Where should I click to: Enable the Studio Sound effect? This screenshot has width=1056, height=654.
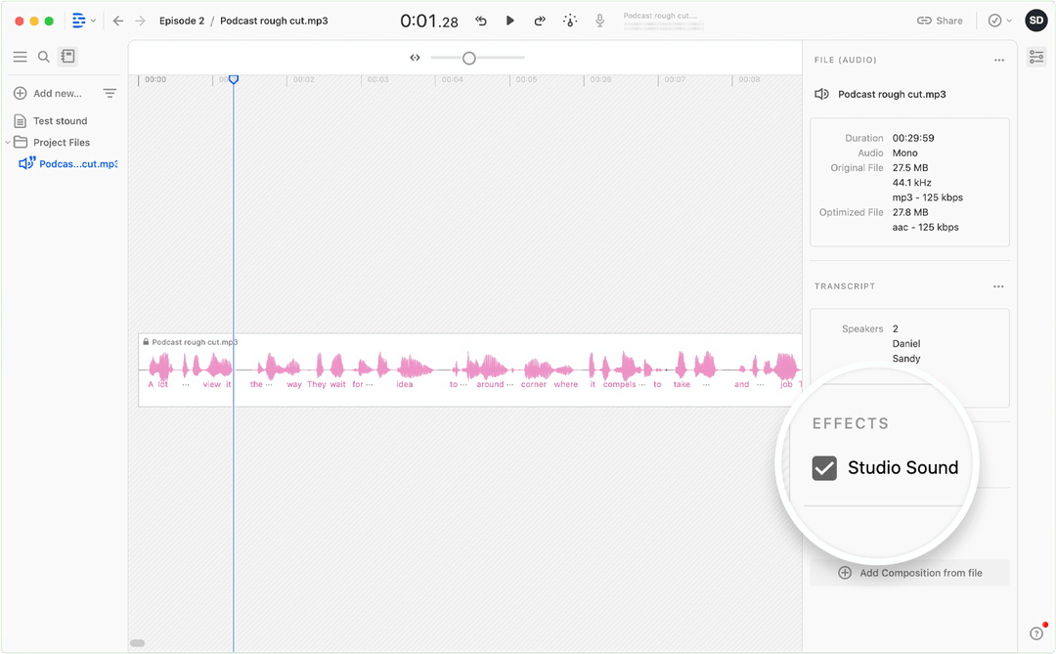pos(824,468)
